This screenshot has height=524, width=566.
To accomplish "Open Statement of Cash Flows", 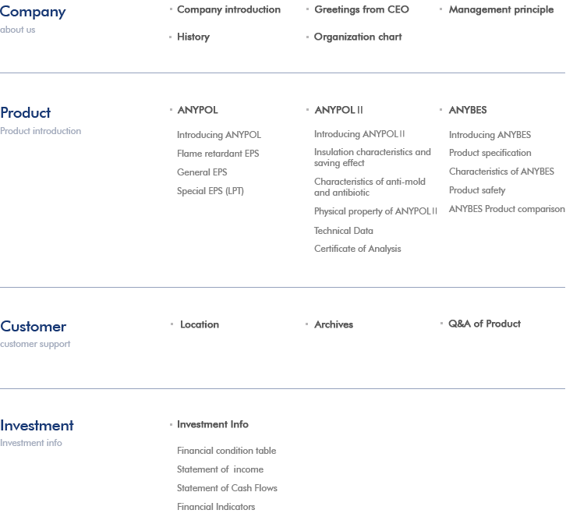I will [x=227, y=488].
